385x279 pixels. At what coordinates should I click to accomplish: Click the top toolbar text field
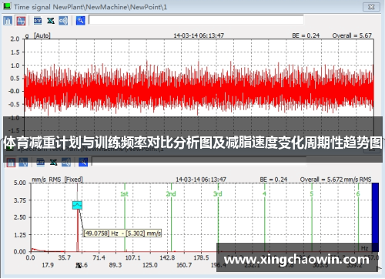click(x=196, y=19)
